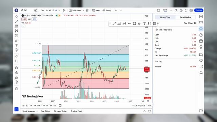Viewport: 217px width, 122px height.
Task: Open the emoji icons tool
Action: 17,50
